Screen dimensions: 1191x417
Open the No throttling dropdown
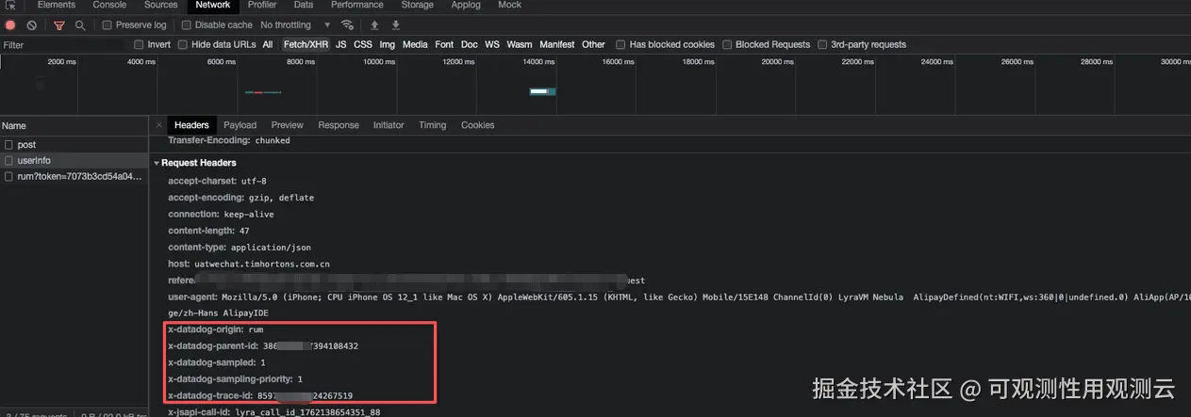[x=295, y=25]
